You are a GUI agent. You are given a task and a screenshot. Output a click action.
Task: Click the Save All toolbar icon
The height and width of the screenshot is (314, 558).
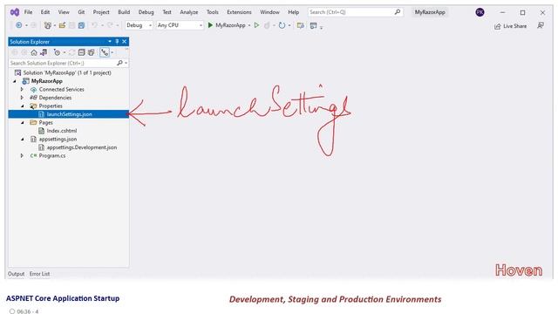(81, 25)
